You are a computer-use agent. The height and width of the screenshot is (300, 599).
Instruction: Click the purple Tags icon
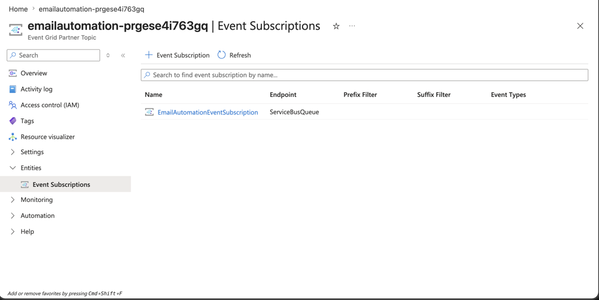13,121
